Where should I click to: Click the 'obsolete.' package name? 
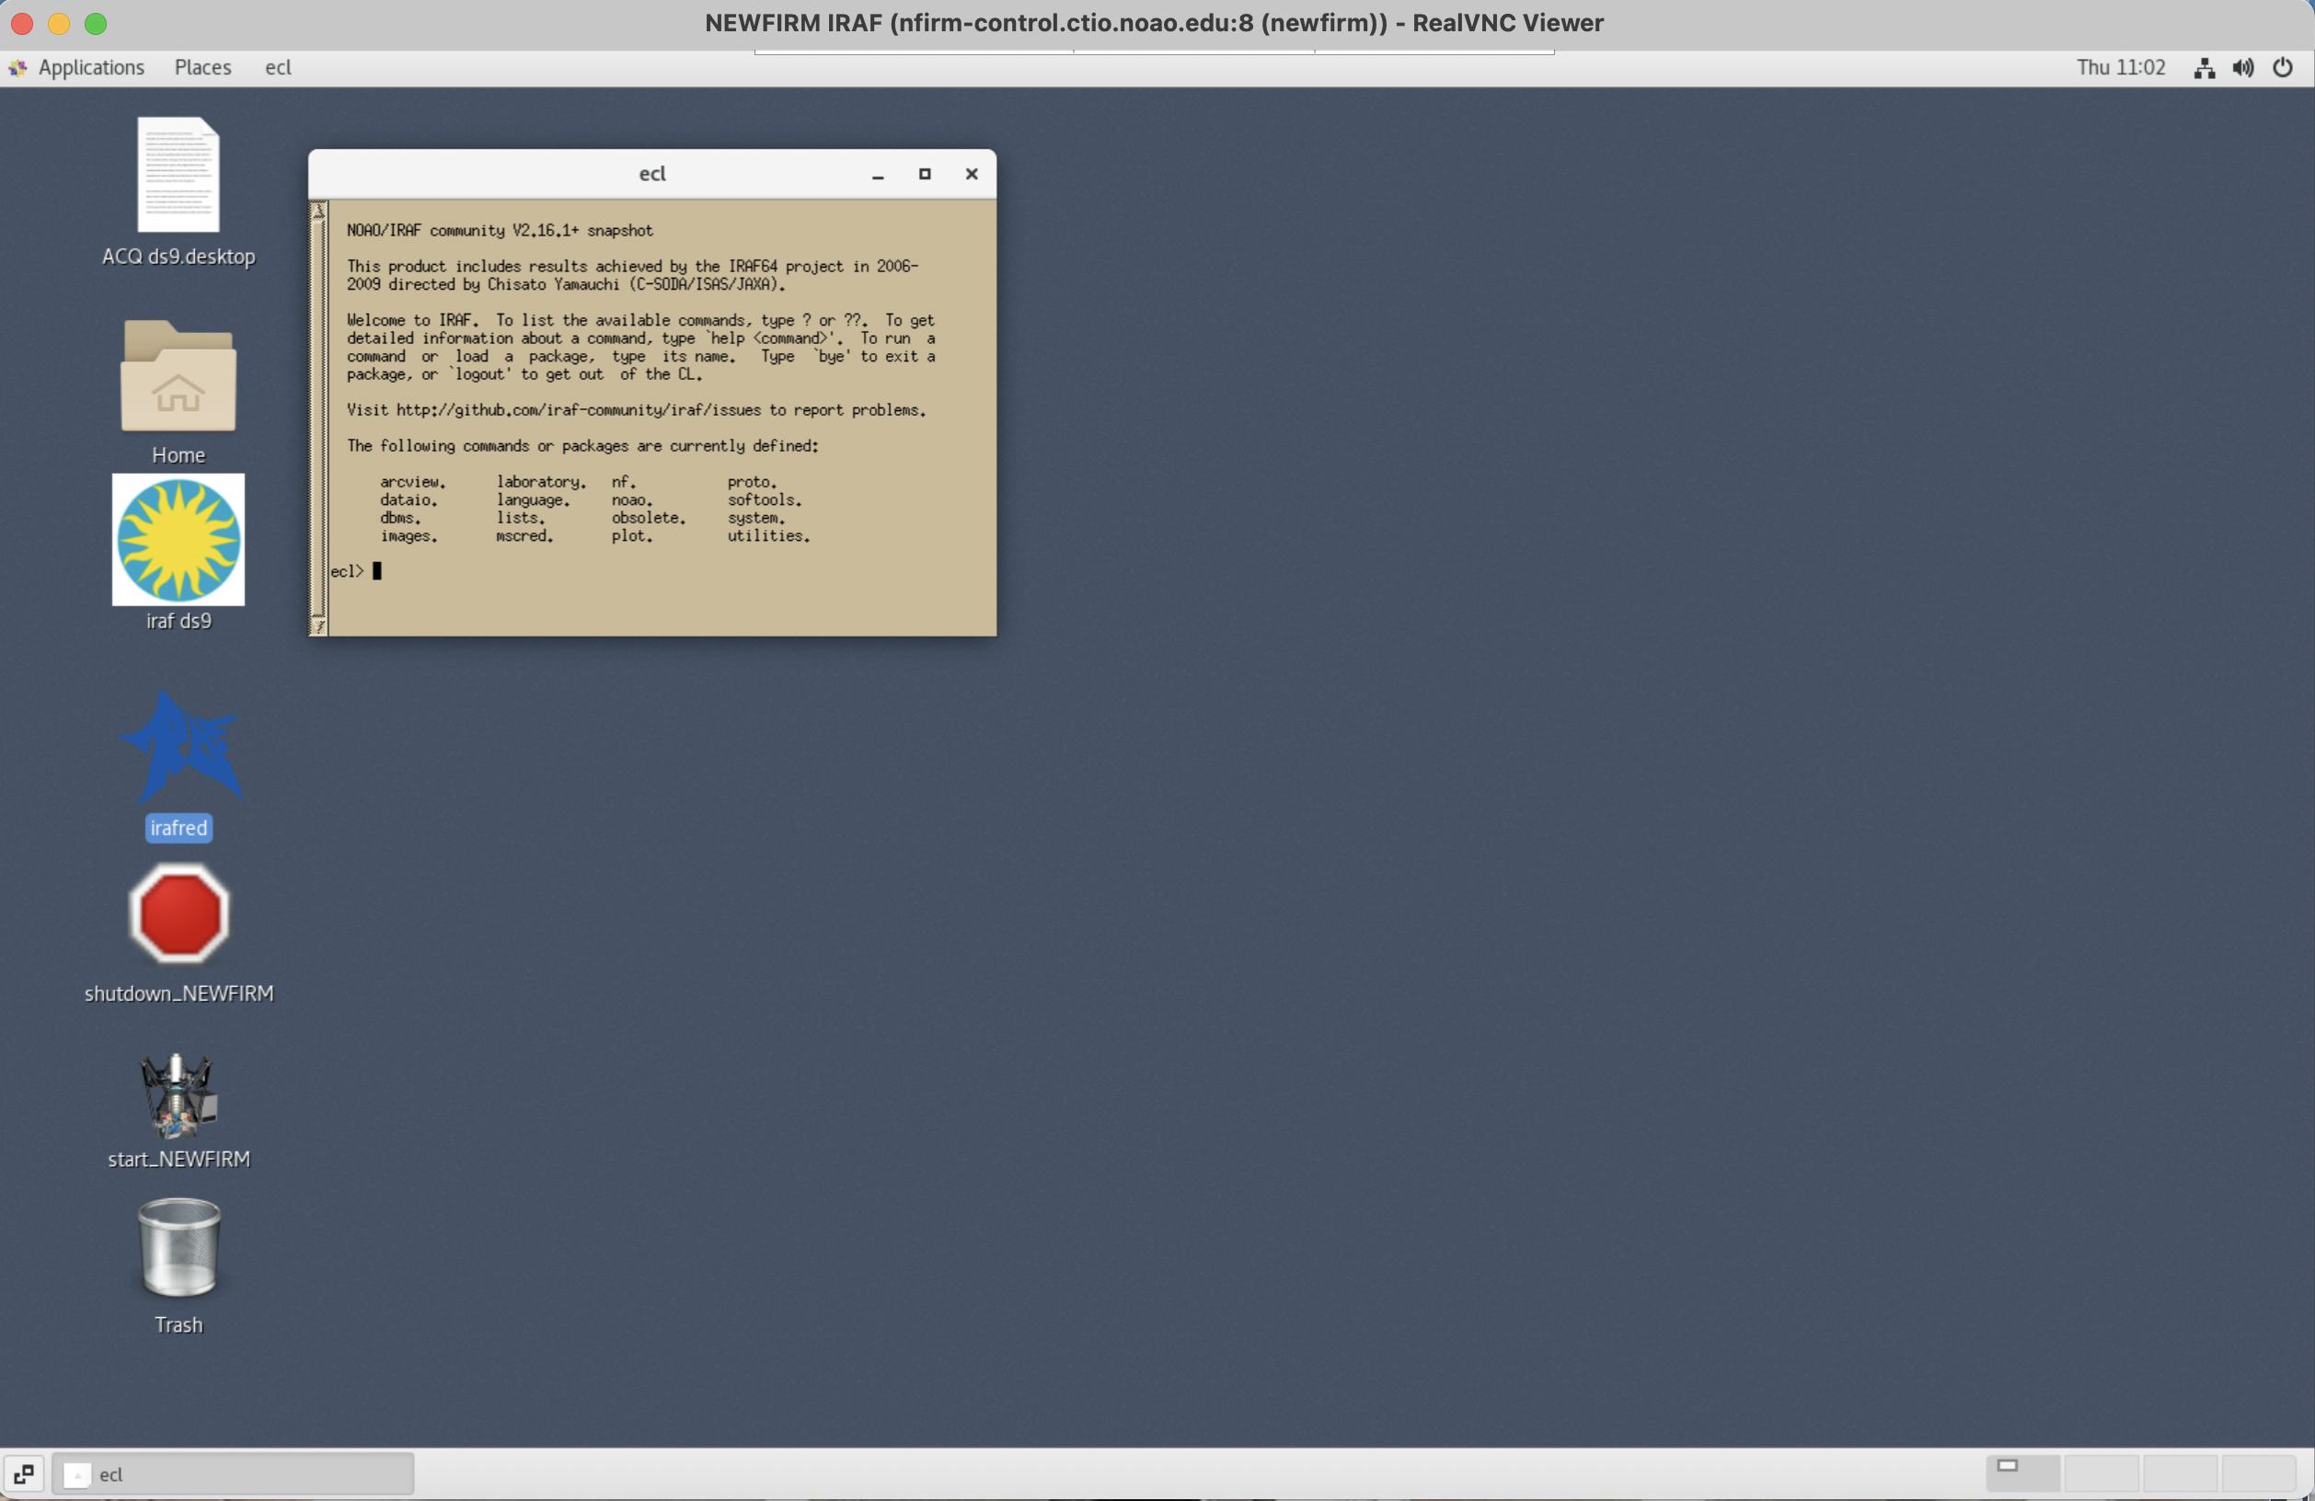648,518
